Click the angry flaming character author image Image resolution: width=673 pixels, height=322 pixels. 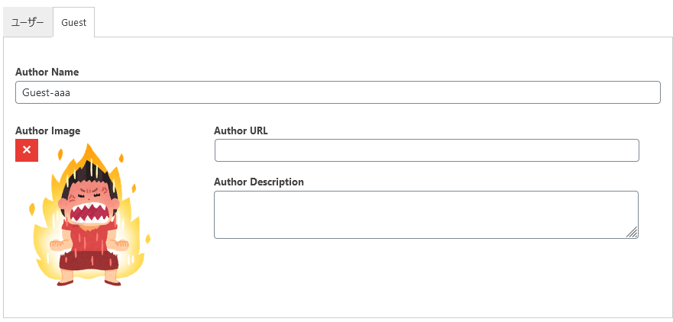(x=90, y=215)
